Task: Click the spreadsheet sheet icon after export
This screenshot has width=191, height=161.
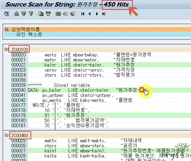Action: [48, 14]
